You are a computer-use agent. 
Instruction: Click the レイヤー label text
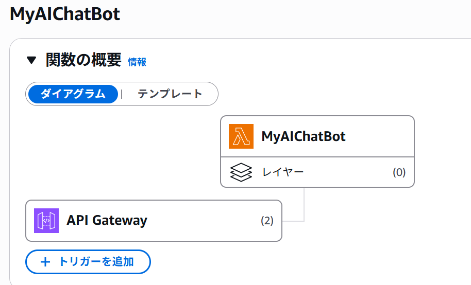(x=283, y=172)
